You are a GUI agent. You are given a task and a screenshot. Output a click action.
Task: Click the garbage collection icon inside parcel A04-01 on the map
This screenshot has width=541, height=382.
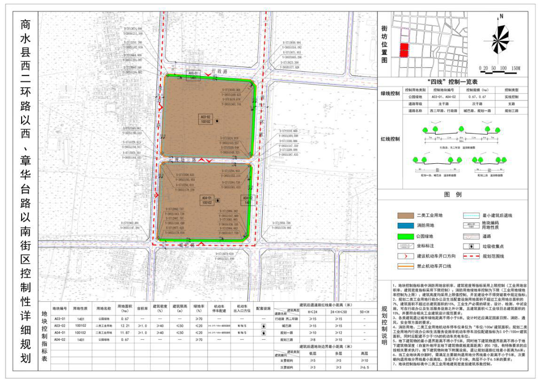[218, 200]
